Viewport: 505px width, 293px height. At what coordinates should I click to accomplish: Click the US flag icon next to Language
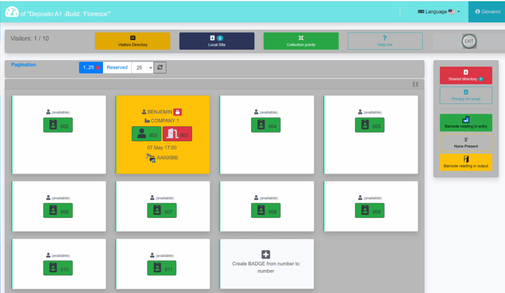[452, 11]
